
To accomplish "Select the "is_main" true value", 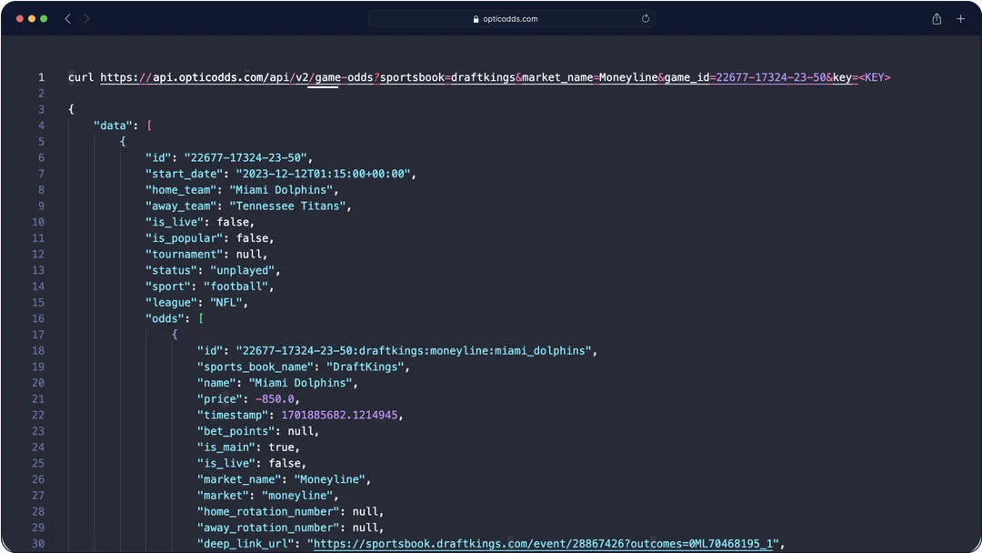I will pyautogui.click(x=281, y=447).
